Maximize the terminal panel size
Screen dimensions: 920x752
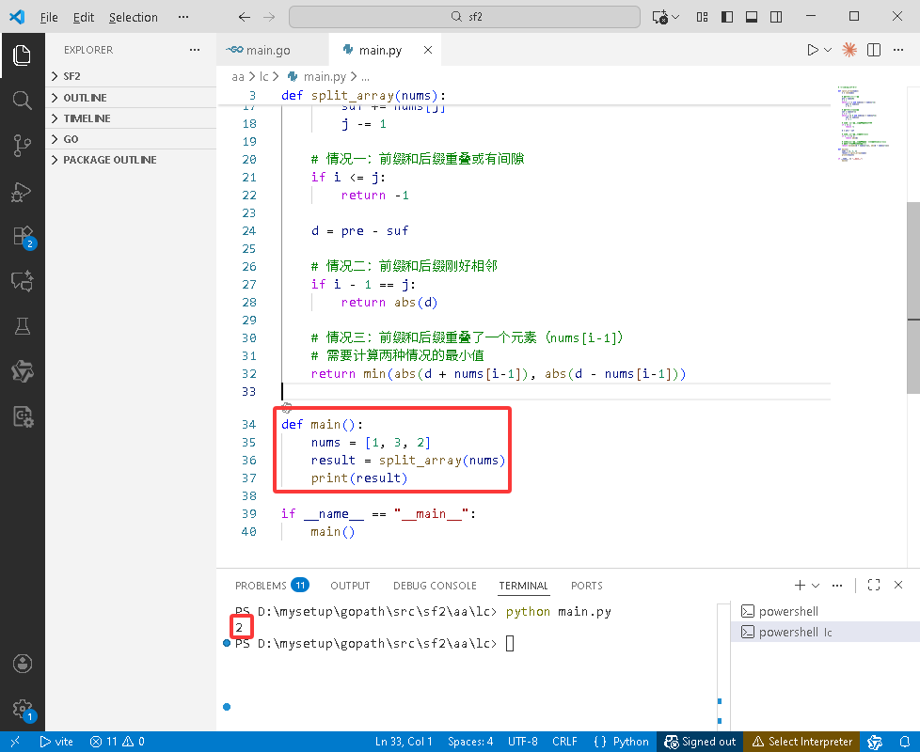click(x=874, y=585)
